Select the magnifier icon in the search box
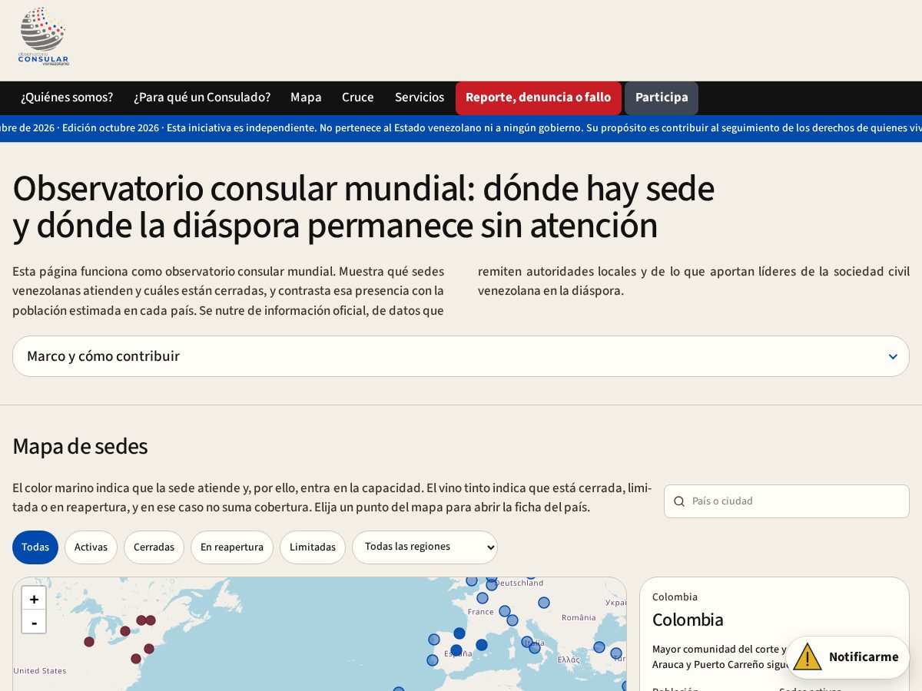 [679, 501]
